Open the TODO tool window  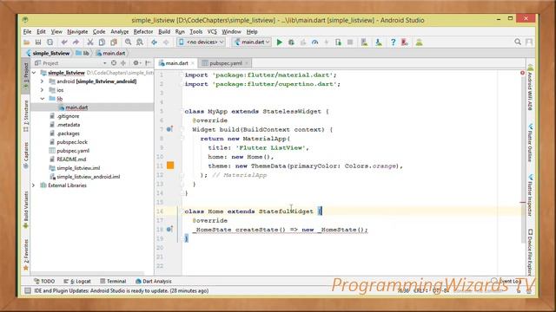coord(44,281)
